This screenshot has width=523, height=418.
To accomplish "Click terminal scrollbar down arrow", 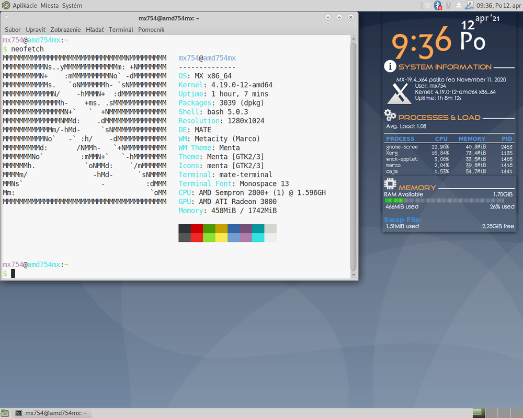I will point(353,275).
